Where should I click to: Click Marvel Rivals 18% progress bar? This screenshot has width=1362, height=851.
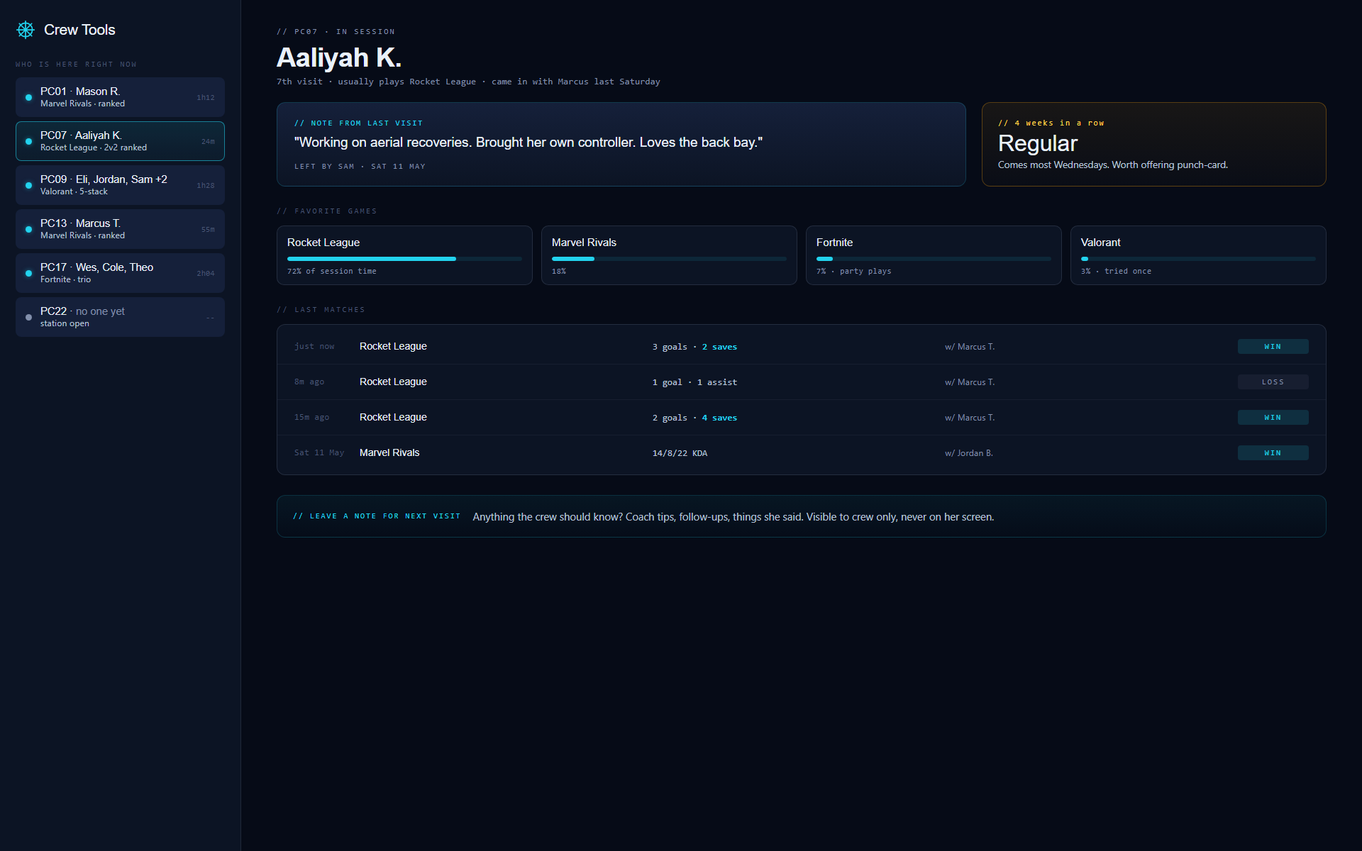669,259
